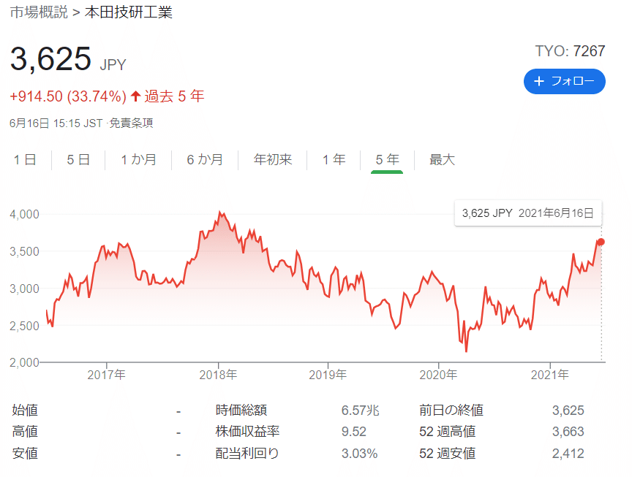This screenshot has width=632, height=477.
Task: Click the 3,500 y-axis label
Action: point(25,251)
